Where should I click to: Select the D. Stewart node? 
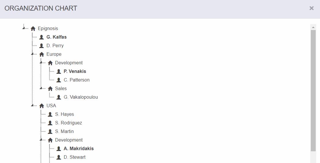coord(74,157)
